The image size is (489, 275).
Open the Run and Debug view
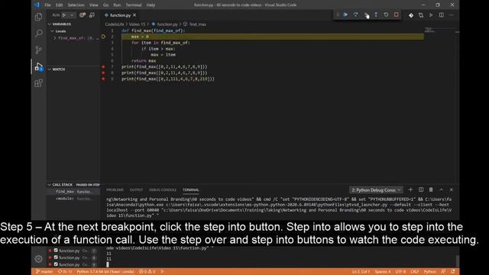(39, 66)
